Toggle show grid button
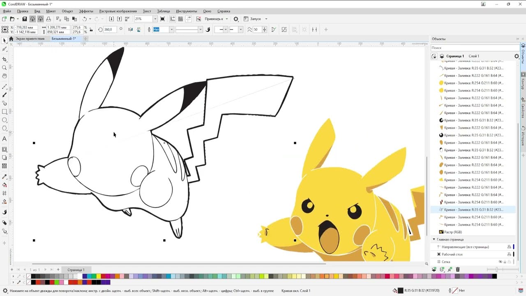 tap(180, 19)
